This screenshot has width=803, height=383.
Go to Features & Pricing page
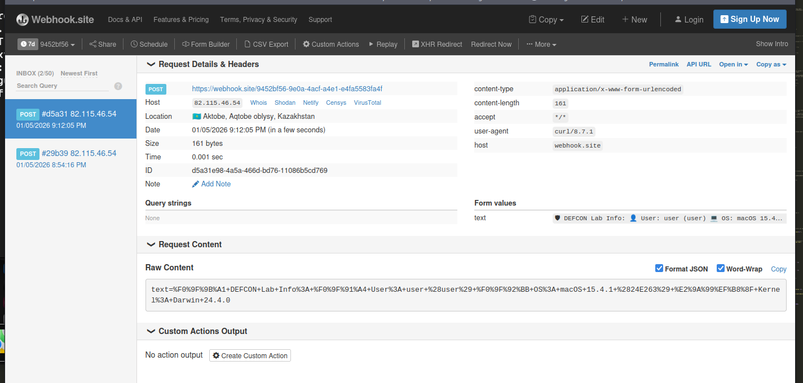coord(181,19)
